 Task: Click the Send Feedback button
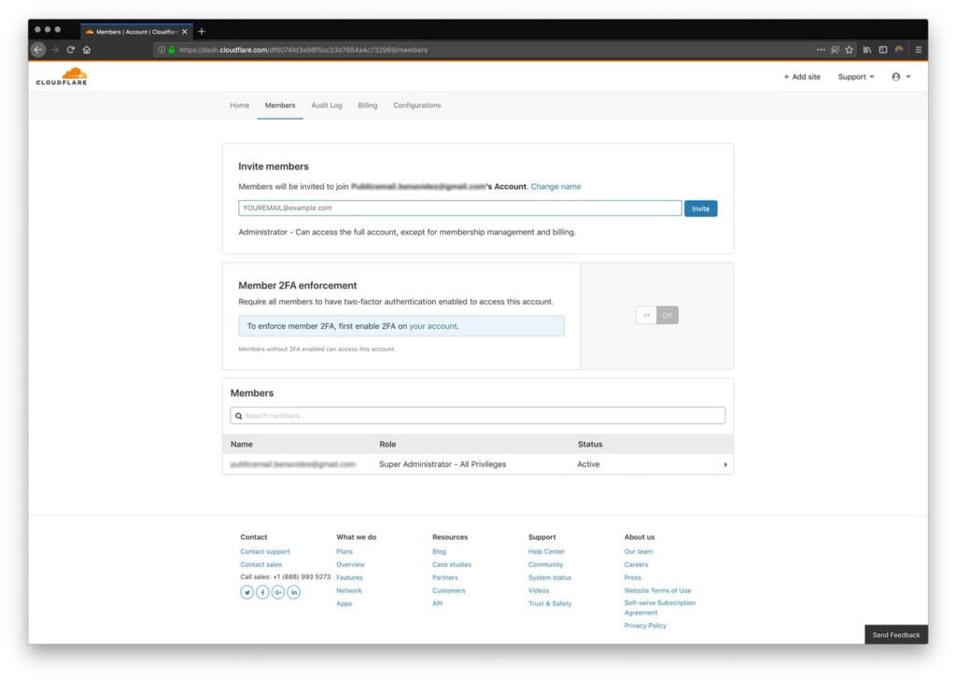click(x=894, y=634)
